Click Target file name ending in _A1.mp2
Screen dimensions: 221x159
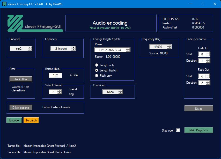pyautogui.click(x=50, y=146)
